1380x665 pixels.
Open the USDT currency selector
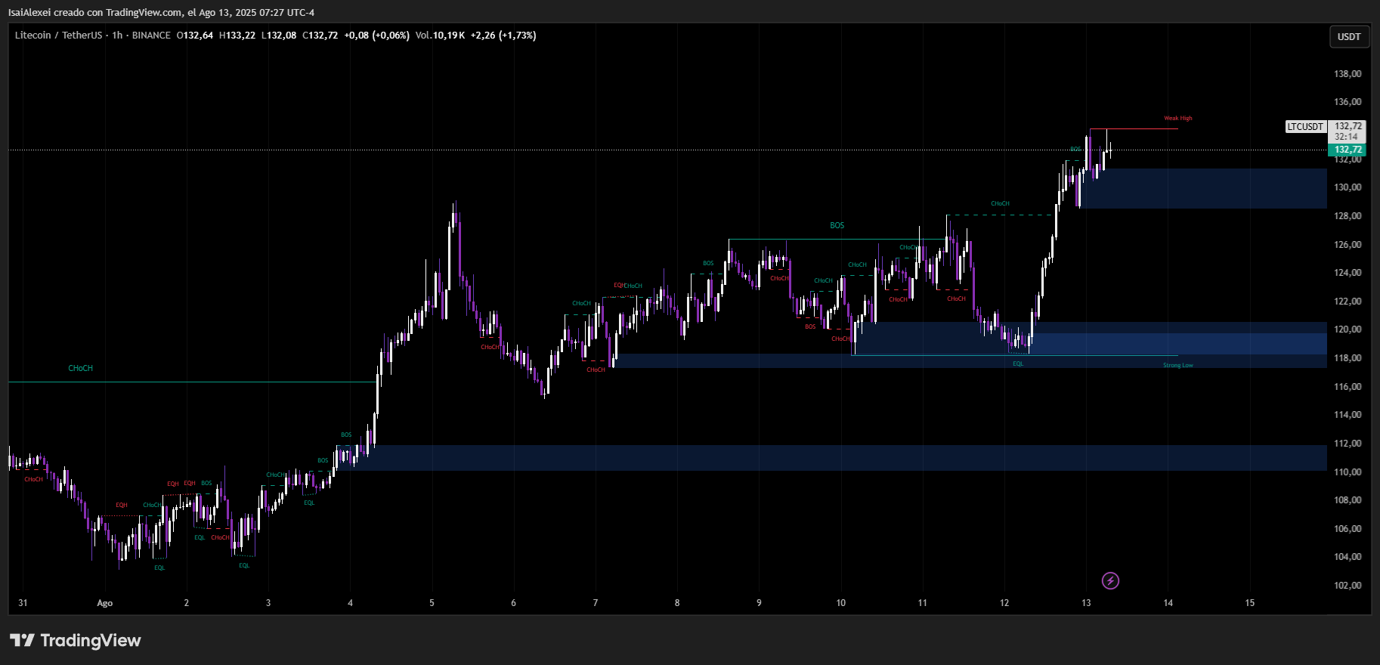pyautogui.click(x=1349, y=36)
